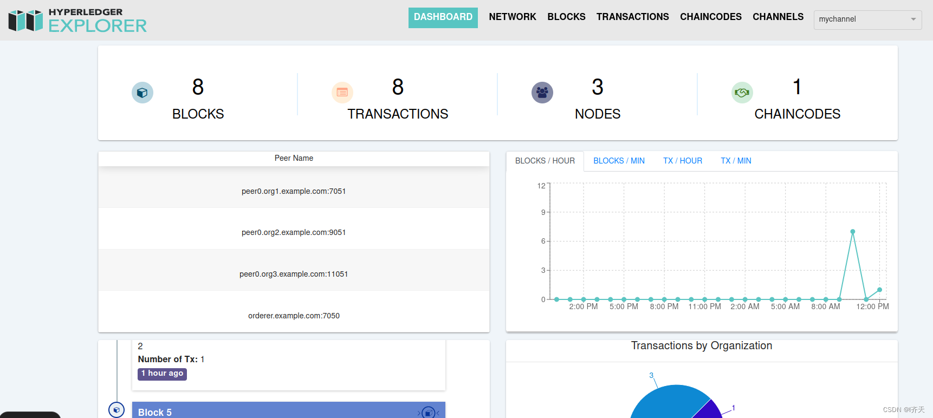Open Block 5 details cube icon in header
The width and height of the screenshot is (933, 418).
(429, 413)
